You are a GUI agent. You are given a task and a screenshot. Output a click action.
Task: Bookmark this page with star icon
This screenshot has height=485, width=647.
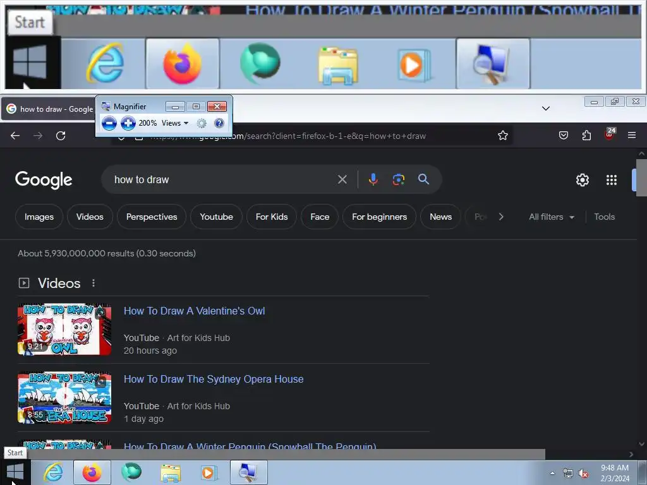pos(502,135)
